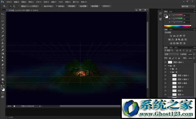196x119 pixels.
Task: Switch to the 色板 swatches tab
Action: point(171,11)
